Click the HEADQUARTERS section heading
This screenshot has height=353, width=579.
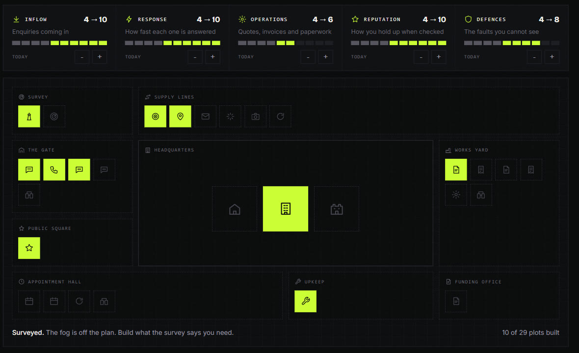tap(174, 150)
